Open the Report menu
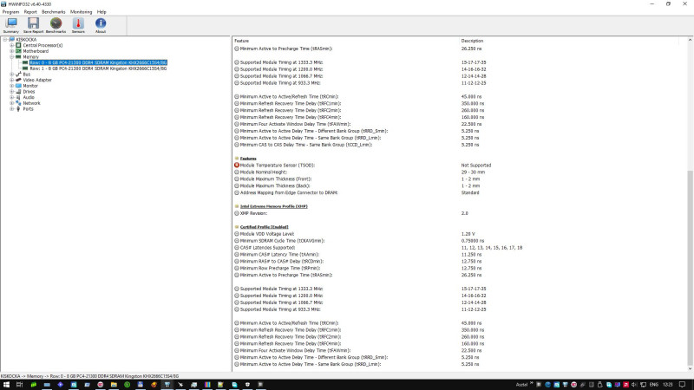694x390 pixels. (30, 12)
